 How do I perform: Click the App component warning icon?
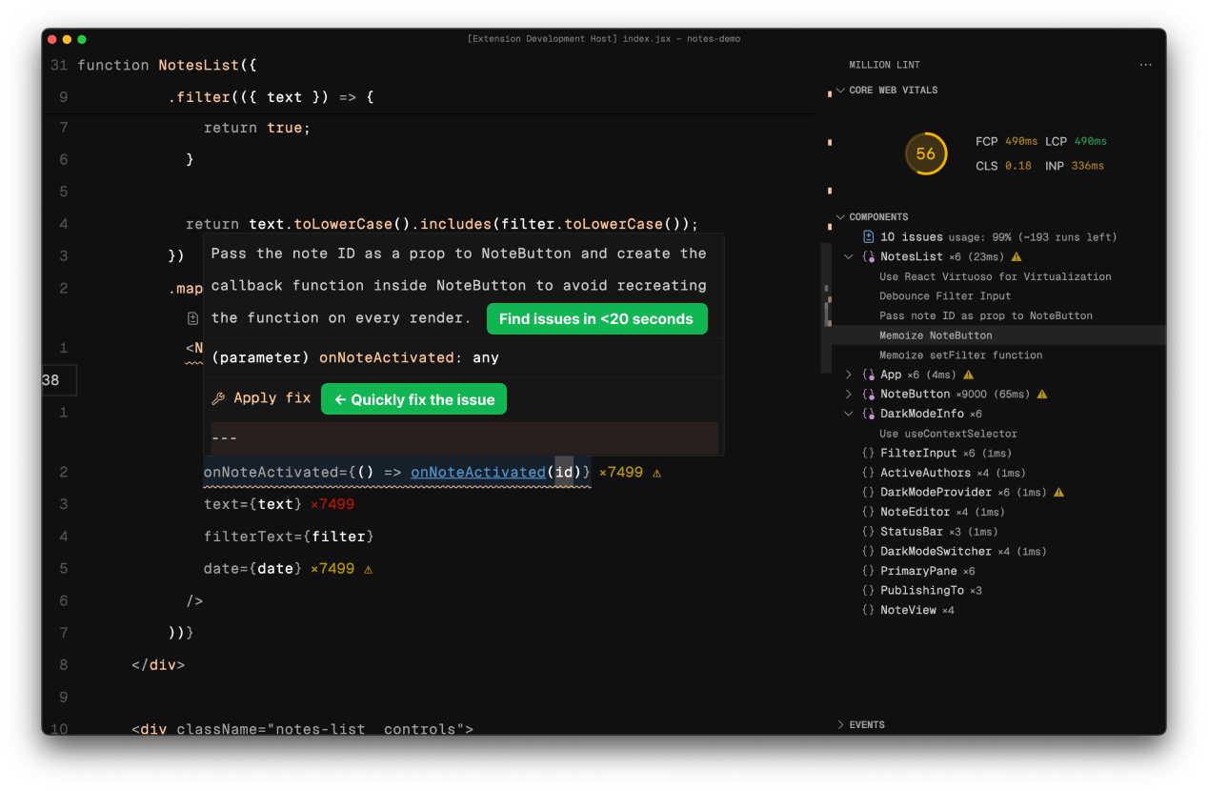969,375
